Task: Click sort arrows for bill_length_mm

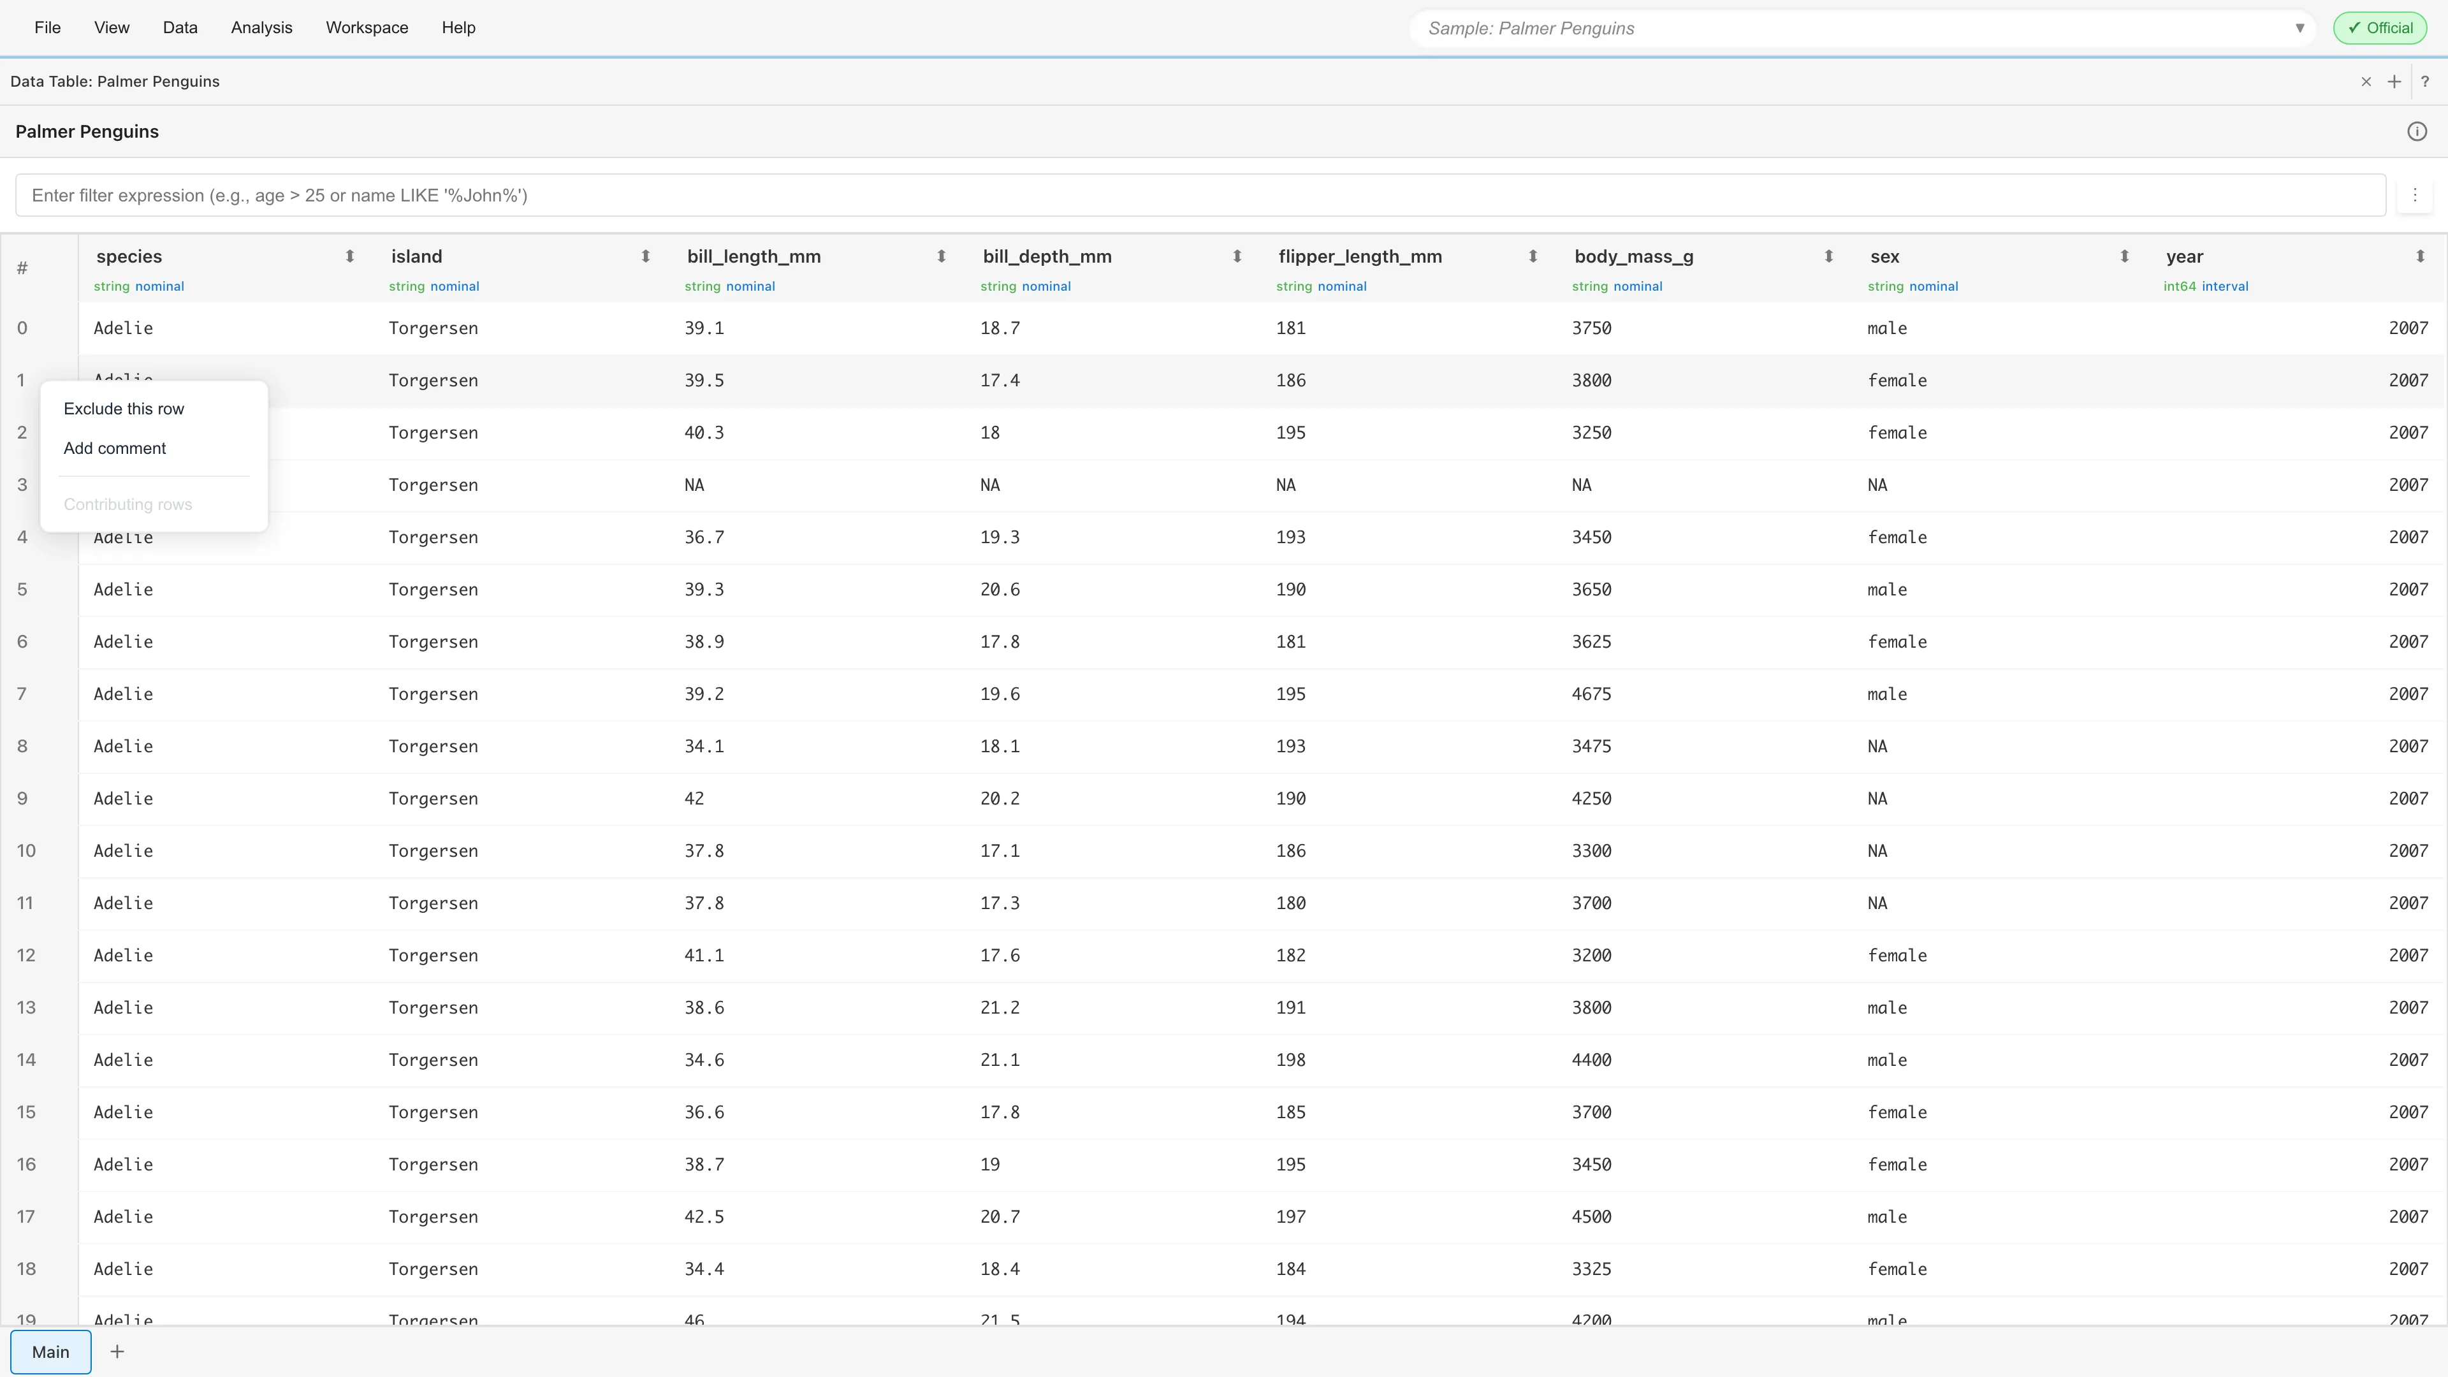Action: (x=941, y=256)
